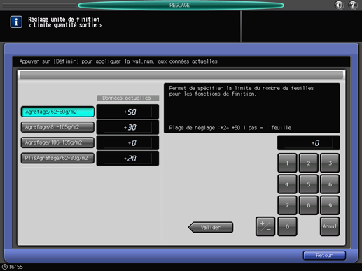Image resolution: width=362 pixels, height=271 pixels.
Task: Tap keypad digit 2
Action: pos(309,163)
